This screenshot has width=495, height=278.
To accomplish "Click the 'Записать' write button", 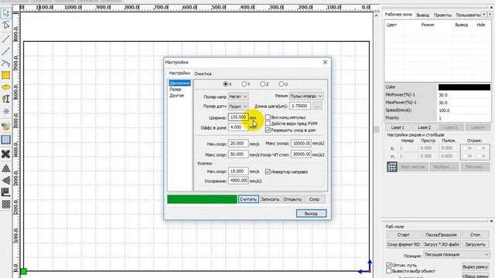I will click(x=270, y=199).
